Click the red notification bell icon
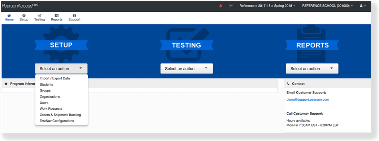Screen dimensions: 379x141 point(221,6)
